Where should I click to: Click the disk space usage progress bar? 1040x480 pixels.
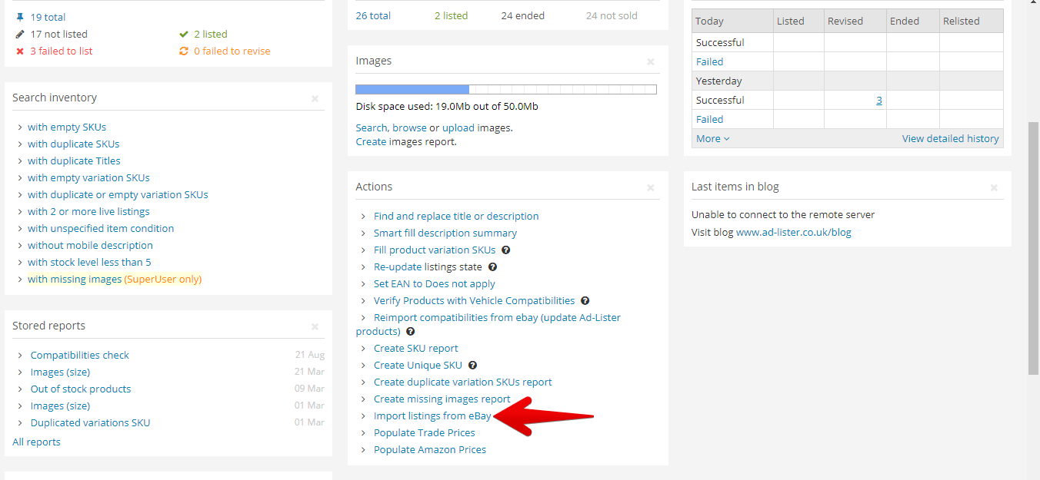[x=505, y=90]
